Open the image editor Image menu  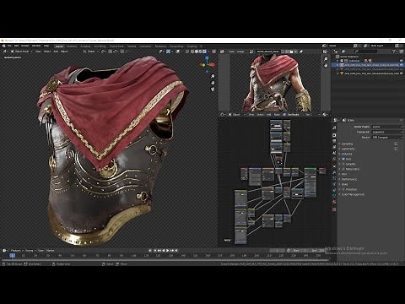coord(240,52)
